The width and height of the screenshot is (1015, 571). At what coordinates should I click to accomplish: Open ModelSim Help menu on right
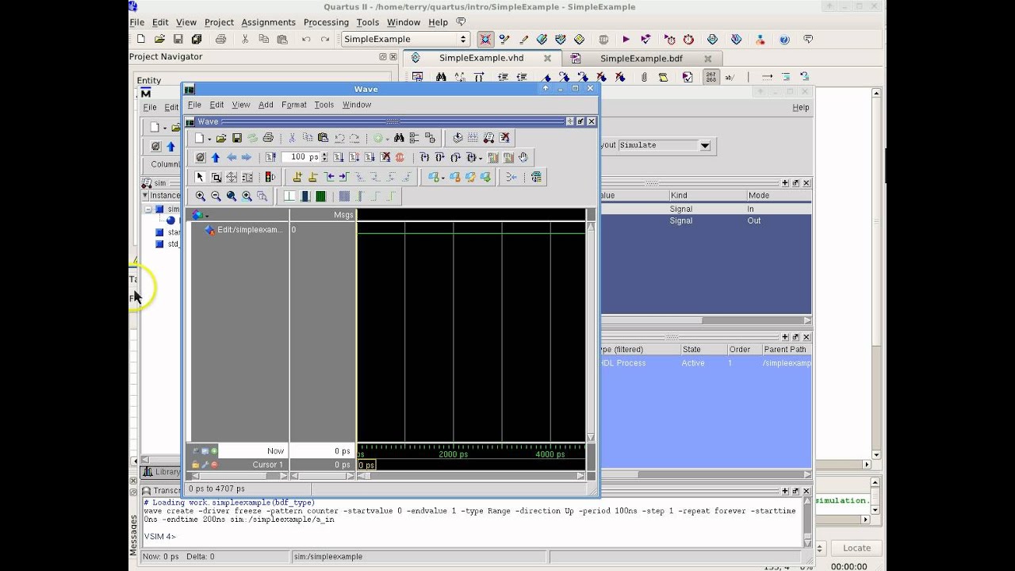801,107
